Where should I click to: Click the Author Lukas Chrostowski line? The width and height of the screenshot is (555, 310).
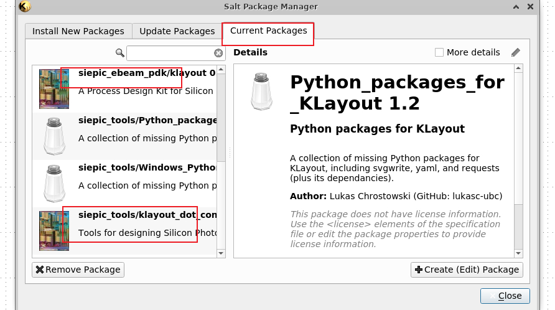(396, 196)
